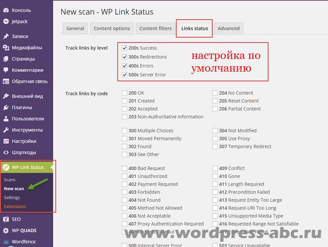Switch to the Advanced tab

coord(229,28)
